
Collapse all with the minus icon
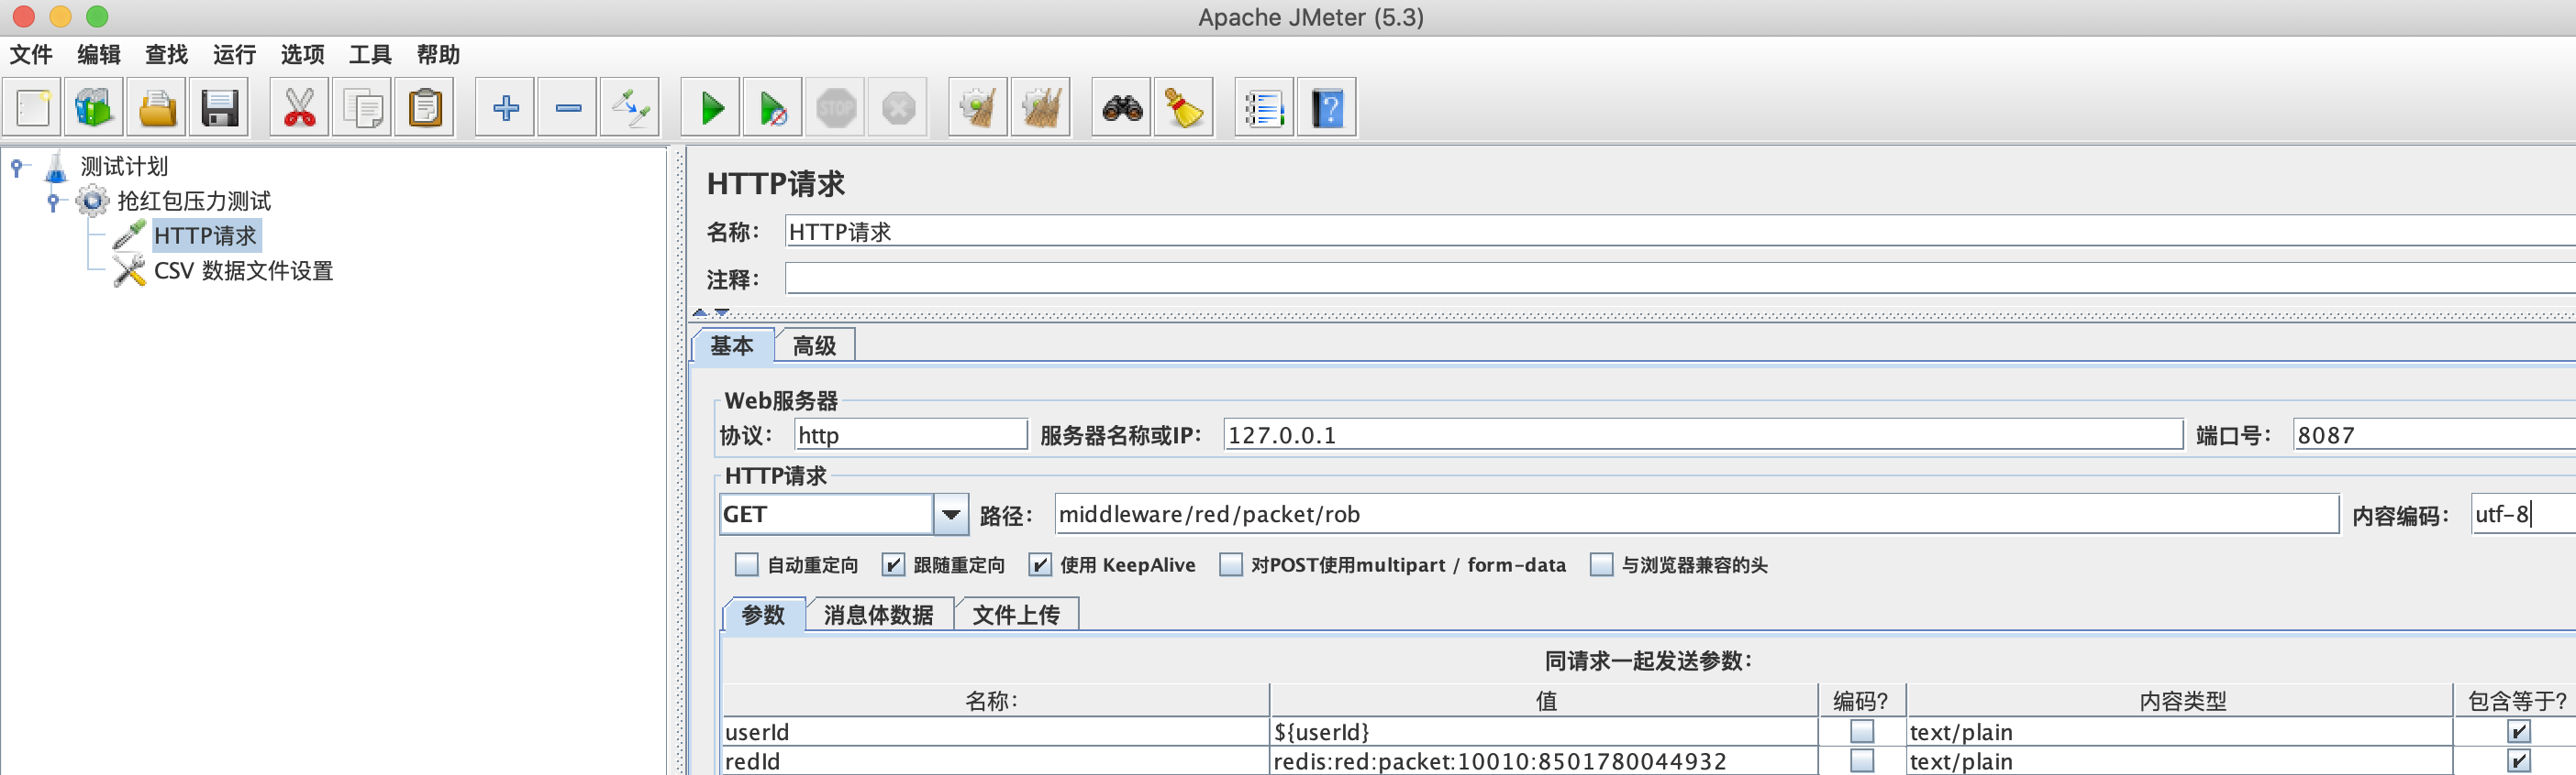click(568, 108)
